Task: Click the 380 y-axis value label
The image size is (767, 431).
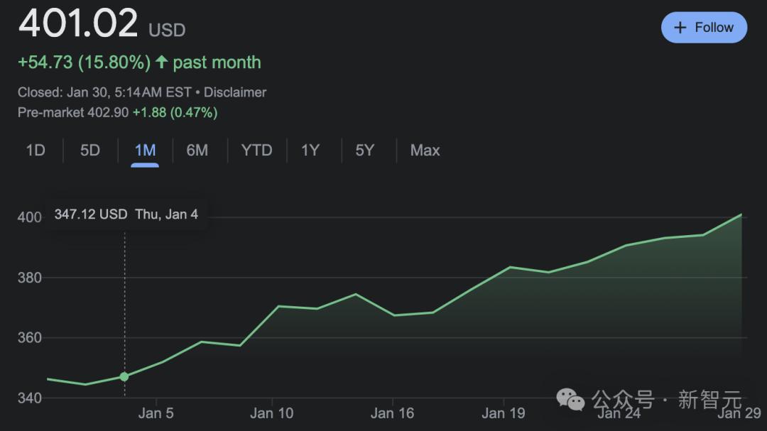Action: (x=29, y=278)
